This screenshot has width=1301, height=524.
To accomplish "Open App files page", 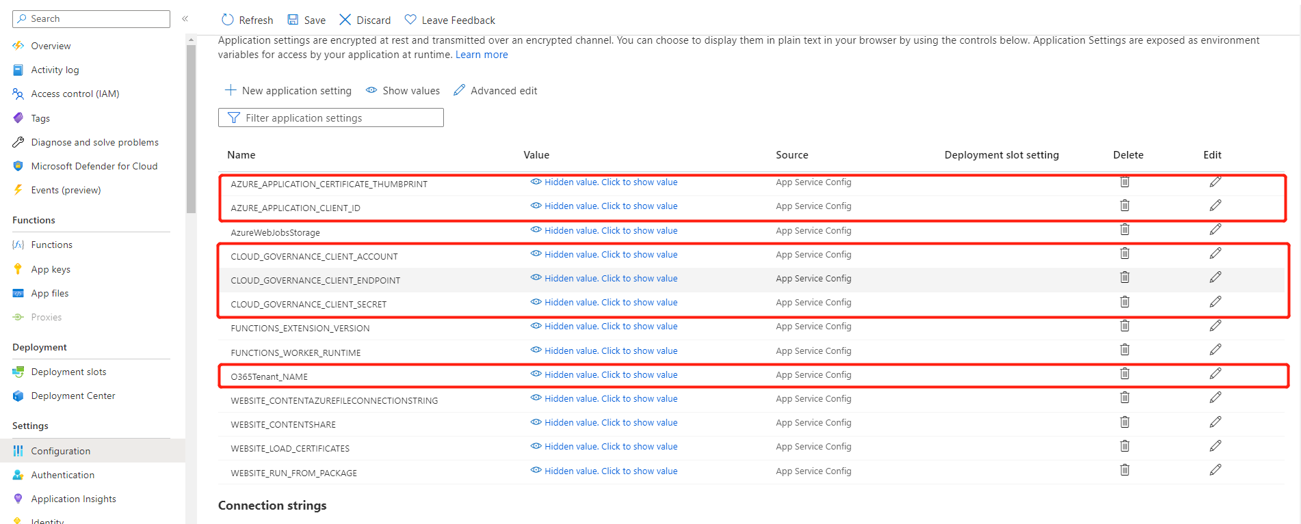I will (49, 293).
